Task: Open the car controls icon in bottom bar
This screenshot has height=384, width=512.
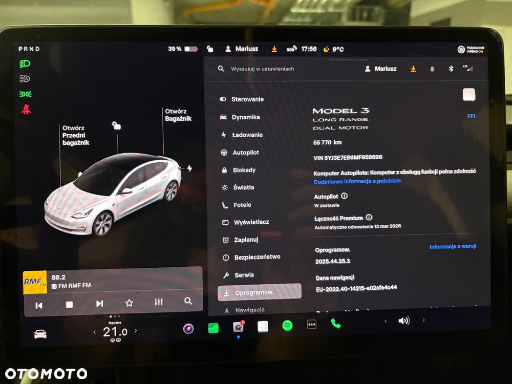Action: coord(40,334)
